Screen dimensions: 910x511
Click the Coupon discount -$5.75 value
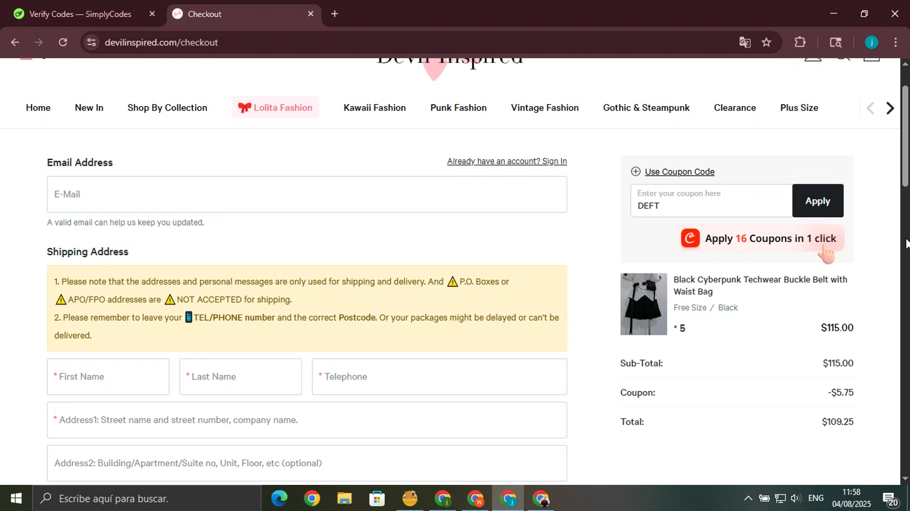click(840, 393)
